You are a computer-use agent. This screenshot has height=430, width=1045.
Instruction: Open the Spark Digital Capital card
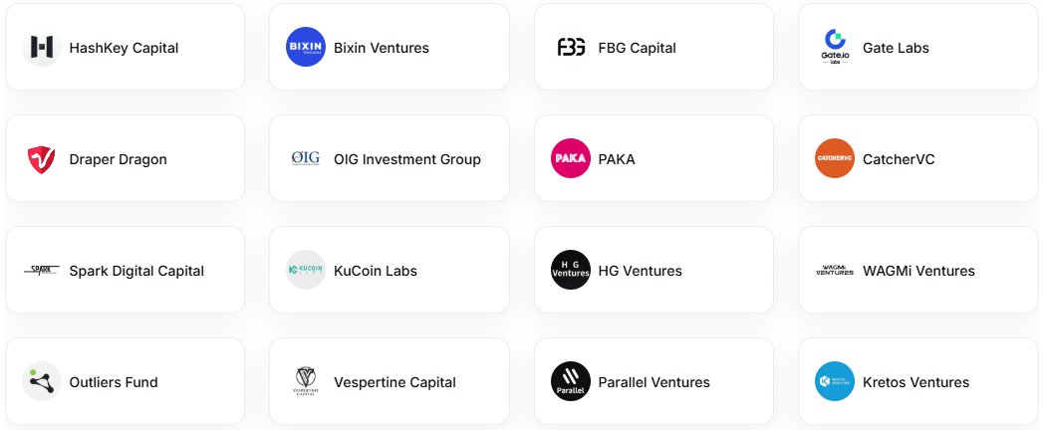tap(126, 270)
